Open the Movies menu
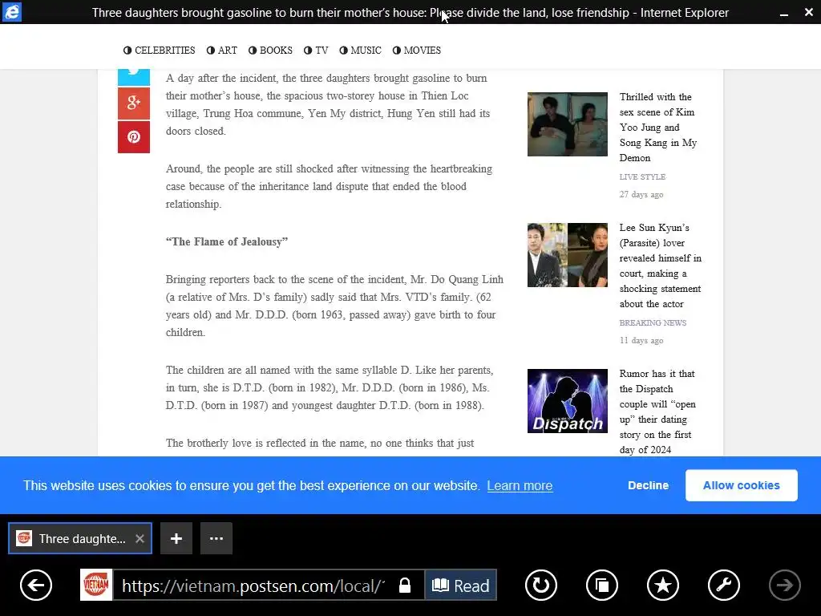Image resolution: width=821 pixels, height=616 pixels. 417,51
